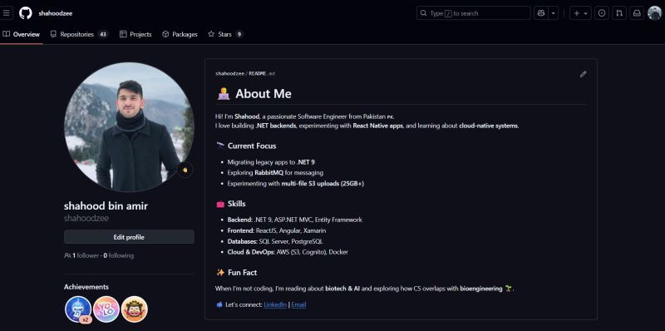Screen dimensions: 665x331
Task: Switch to the Packages tab
Action: tap(180, 34)
